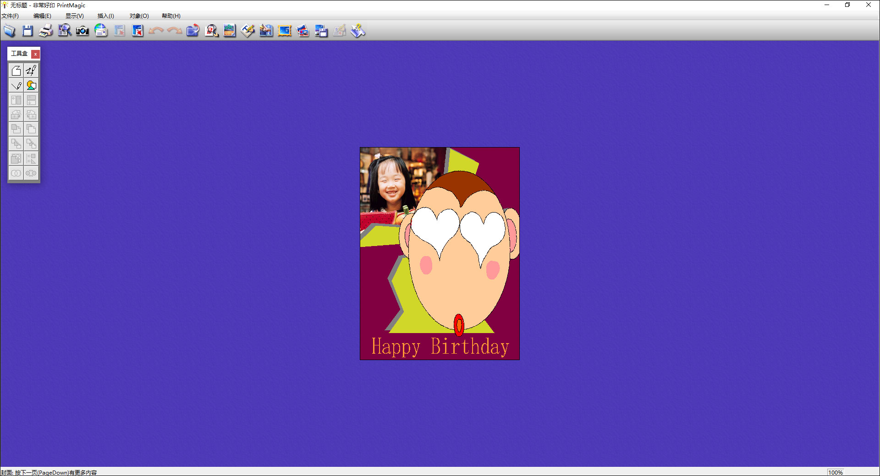Click the Happy Birthday text on card
Viewport: 880px width, 476px height.
tap(440, 347)
